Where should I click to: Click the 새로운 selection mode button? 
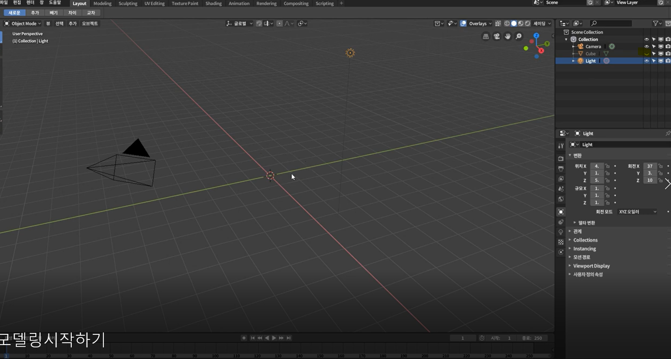point(14,13)
